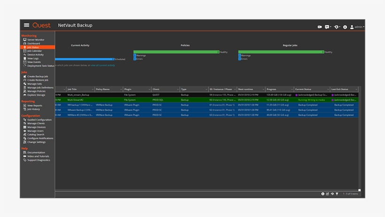Open Server Monitor from the sidebar
Image resolution: width=385 pixels, height=217 pixels.
(36, 40)
